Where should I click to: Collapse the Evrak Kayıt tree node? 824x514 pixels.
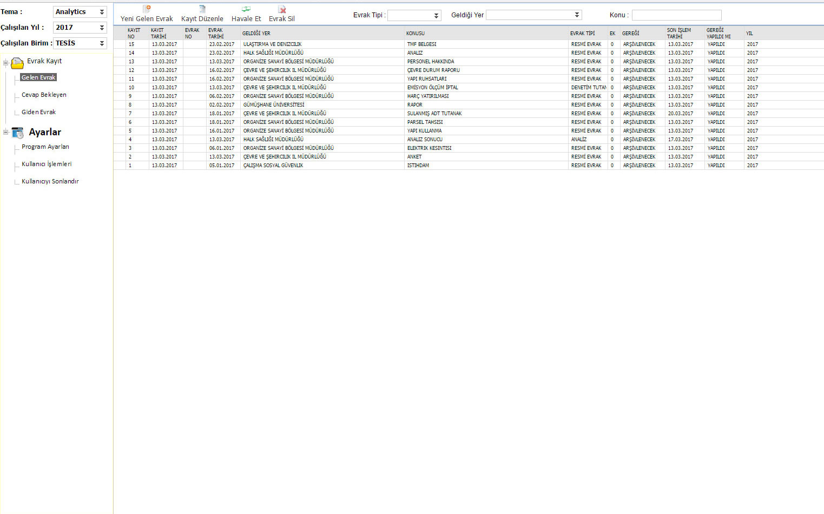point(5,63)
